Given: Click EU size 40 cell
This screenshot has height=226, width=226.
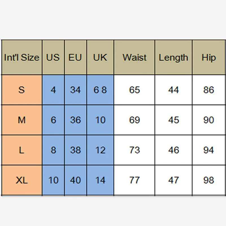Looking at the screenshot, I should pos(75,180).
